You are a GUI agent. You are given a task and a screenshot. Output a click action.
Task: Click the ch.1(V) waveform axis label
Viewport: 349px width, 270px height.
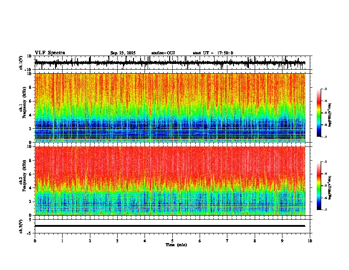(x=21, y=63)
